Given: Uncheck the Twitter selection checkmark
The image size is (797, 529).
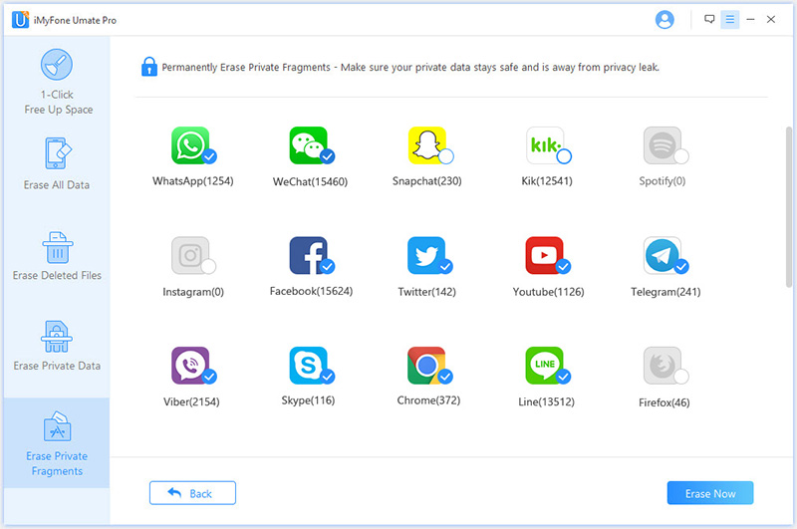Looking at the screenshot, I should (x=446, y=267).
